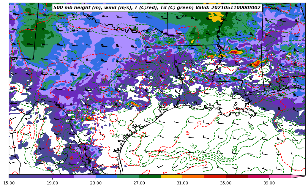Pick the light lavender colorbar segment before 23.00

[85, 176]
